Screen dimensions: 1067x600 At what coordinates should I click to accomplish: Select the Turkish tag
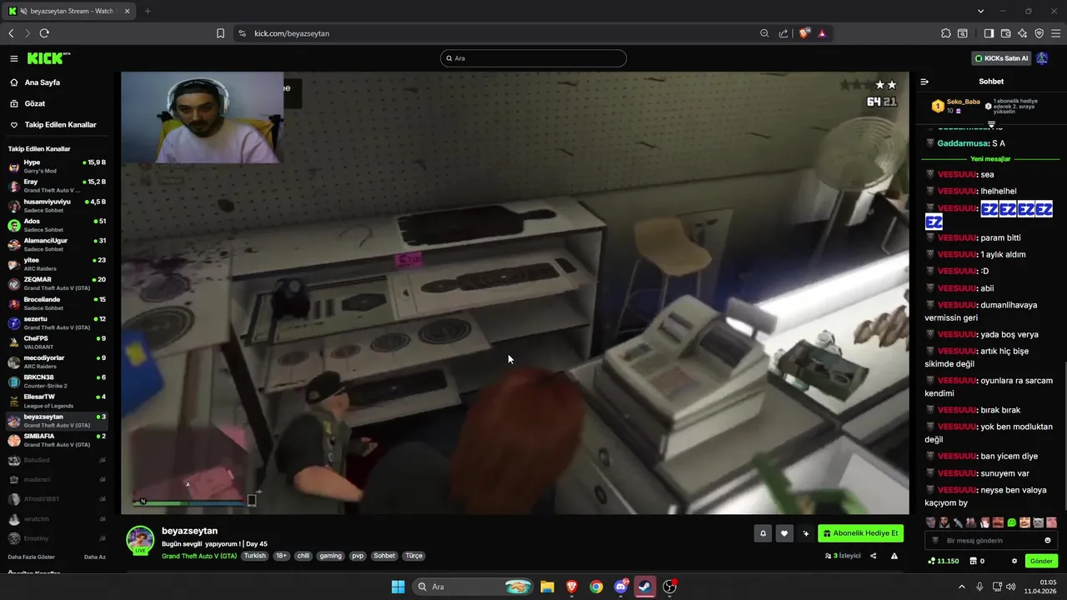255,556
